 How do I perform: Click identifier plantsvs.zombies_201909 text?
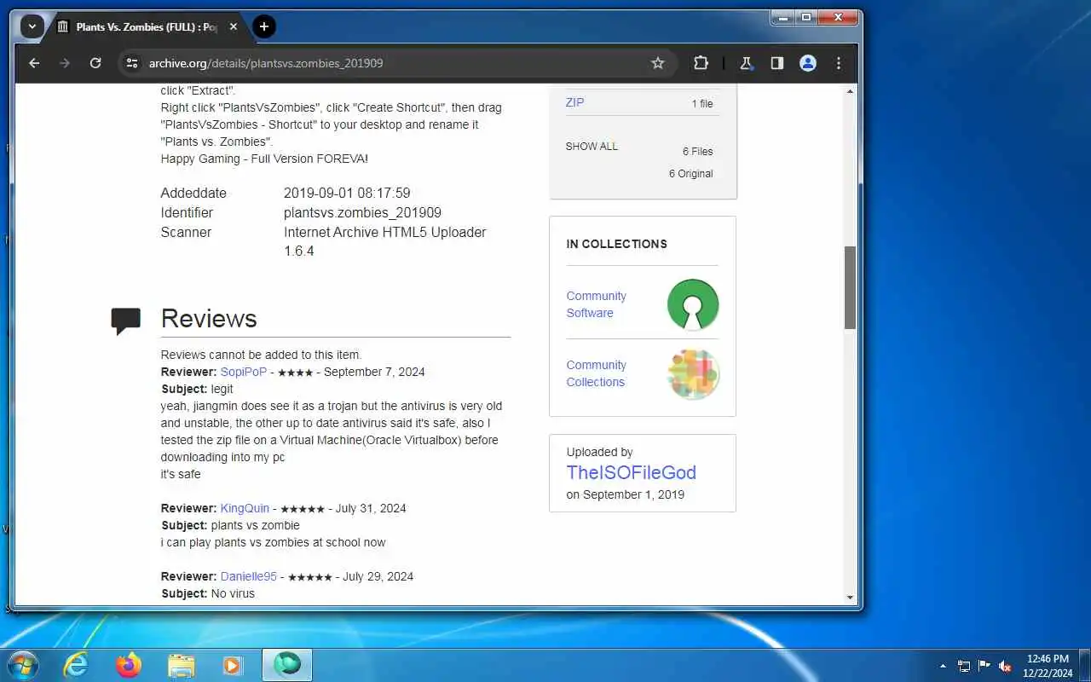(x=362, y=213)
